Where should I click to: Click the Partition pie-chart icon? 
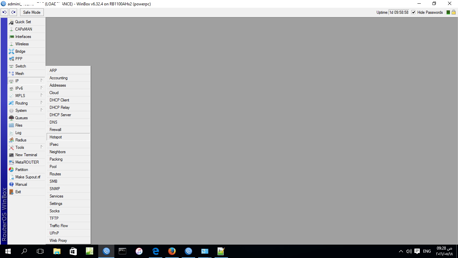11,170
